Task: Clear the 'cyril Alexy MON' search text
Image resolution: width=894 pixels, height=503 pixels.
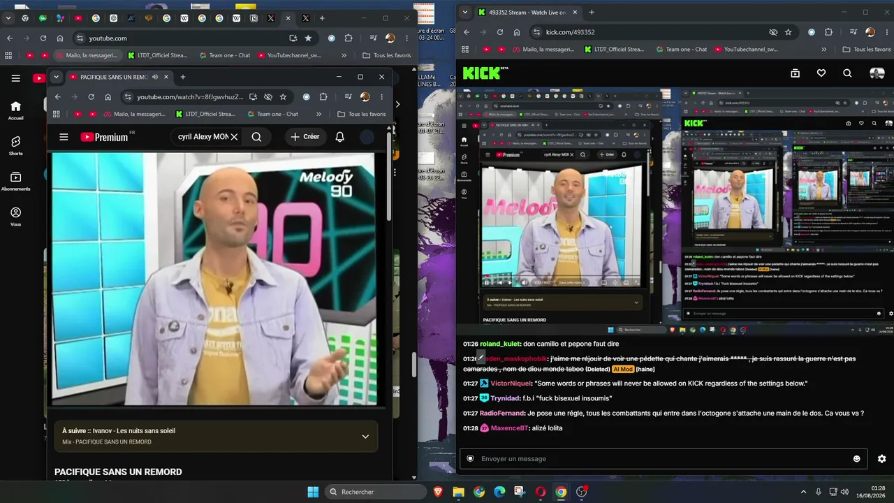Action: 234,137
